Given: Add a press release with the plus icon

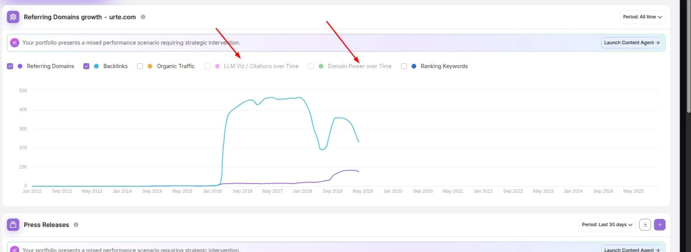Looking at the screenshot, I should [659, 224].
